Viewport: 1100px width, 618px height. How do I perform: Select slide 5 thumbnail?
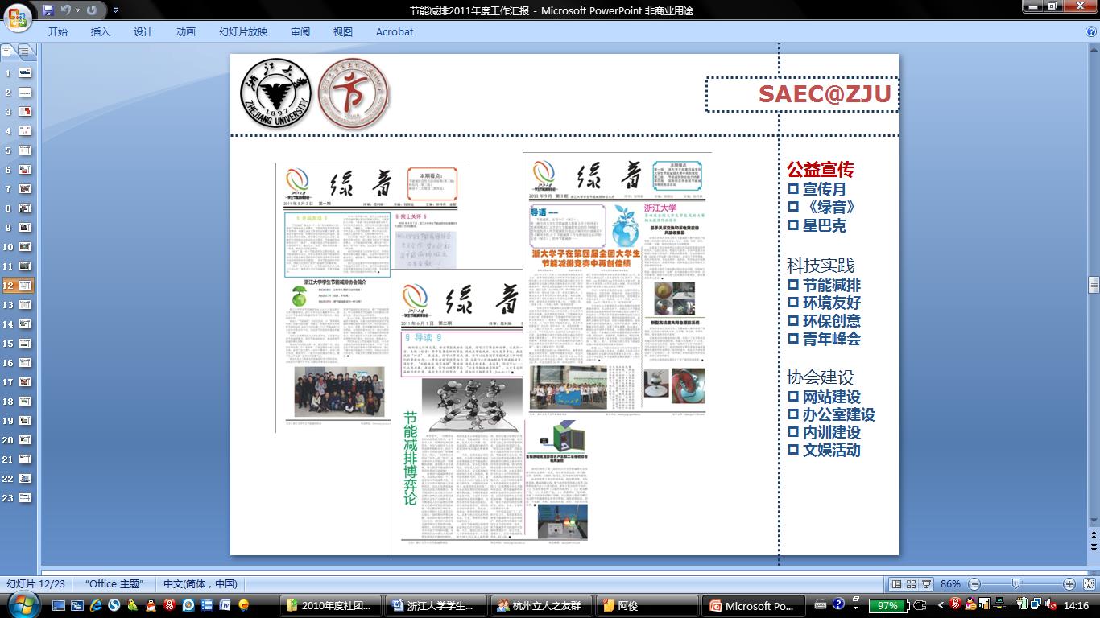(x=25, y=150)
